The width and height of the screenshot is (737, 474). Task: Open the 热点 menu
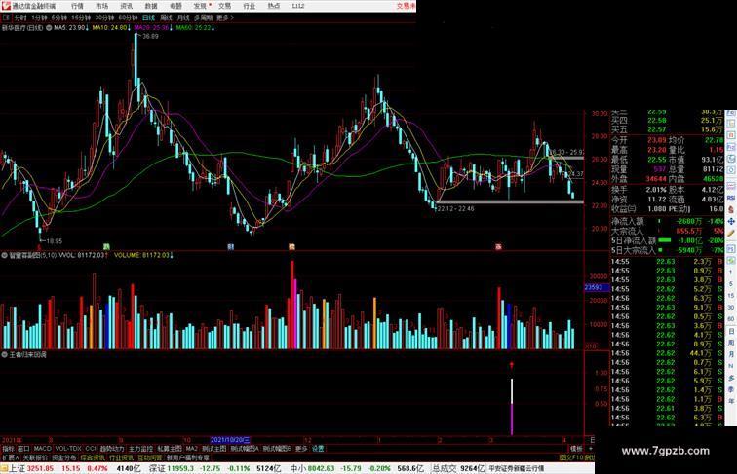[x=274, y=6]
